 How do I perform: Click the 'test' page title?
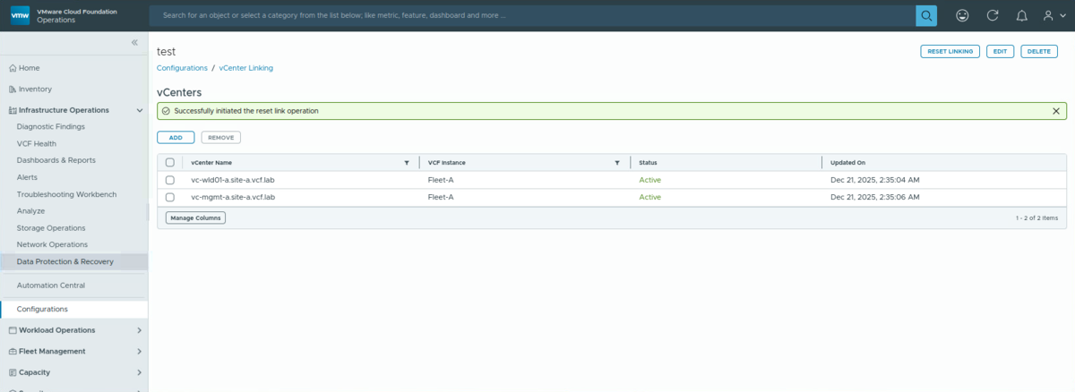pos(166,51)
